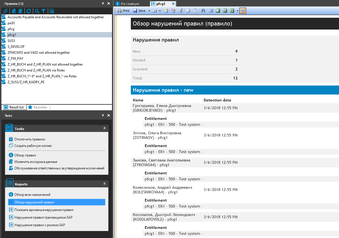Switch to the Favorites tab
This screenshot has height=238, width=339.
[38, 107]
